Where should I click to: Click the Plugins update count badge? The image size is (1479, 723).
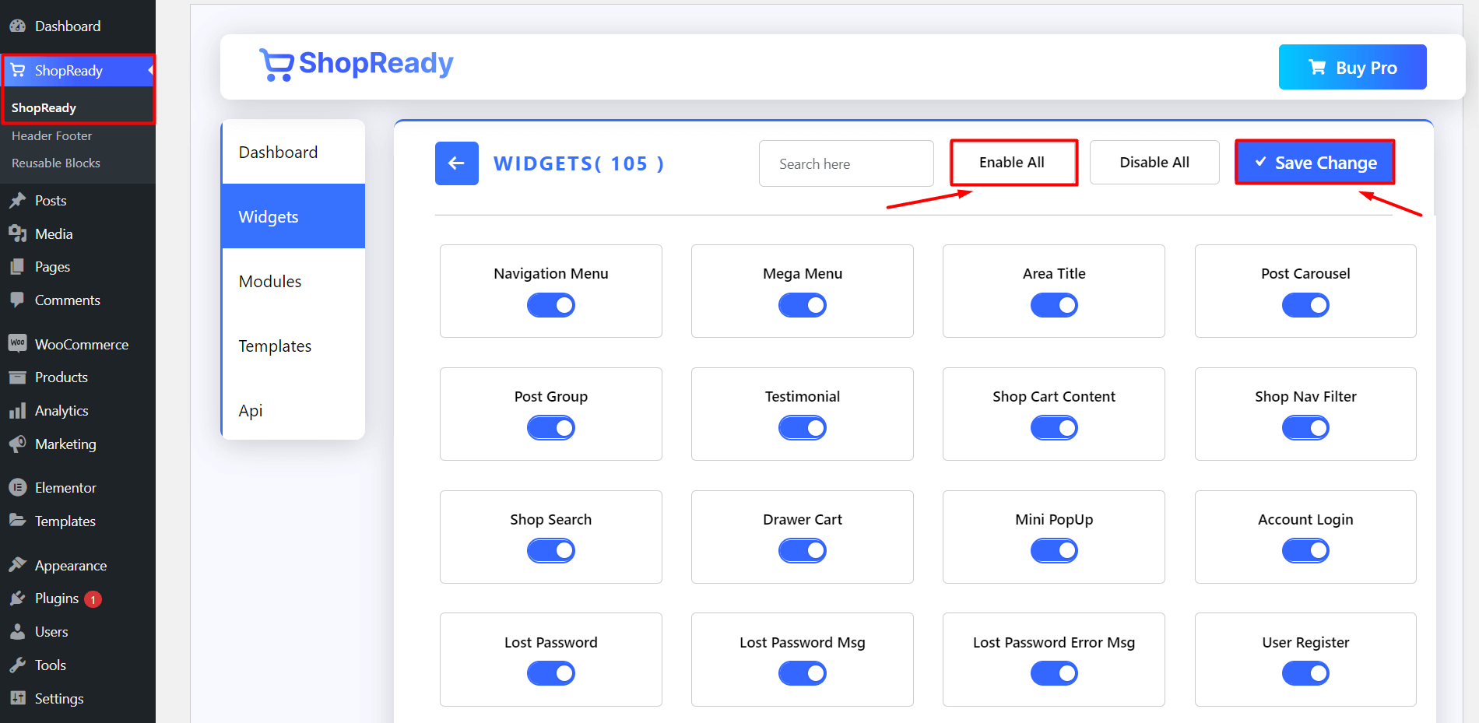tap(93, 599)
